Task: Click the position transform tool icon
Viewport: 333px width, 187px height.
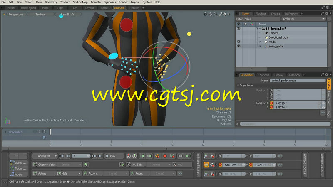Action: tap(206, 156)
